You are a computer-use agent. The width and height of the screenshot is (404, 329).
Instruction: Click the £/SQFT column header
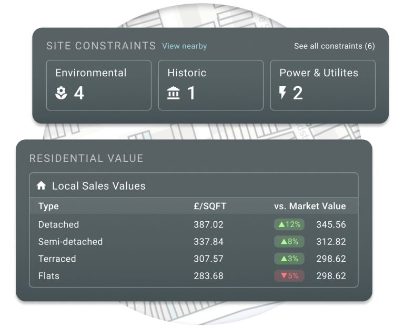[x=210, y=207]
